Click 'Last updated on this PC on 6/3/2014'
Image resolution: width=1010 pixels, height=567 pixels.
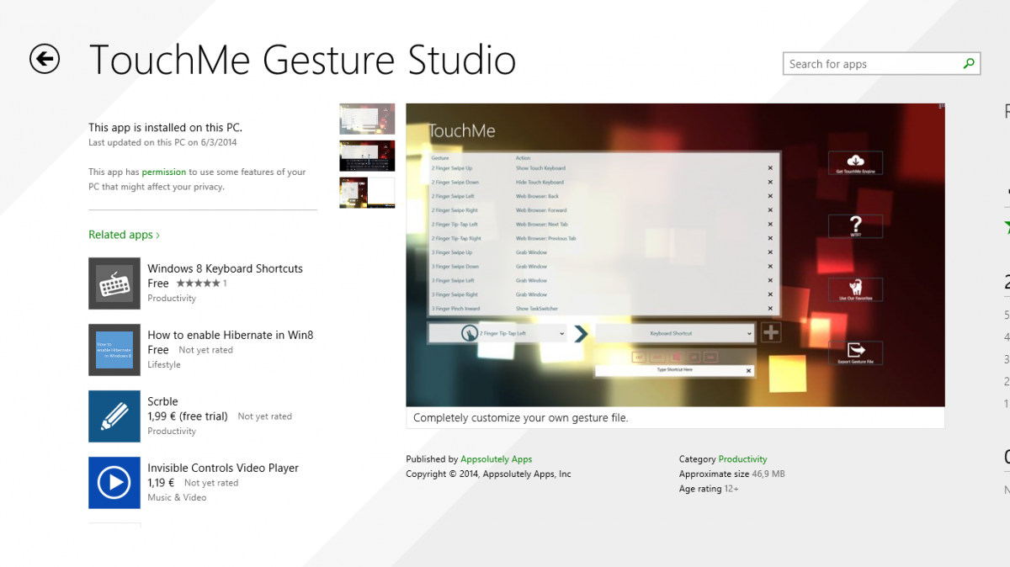162,143
